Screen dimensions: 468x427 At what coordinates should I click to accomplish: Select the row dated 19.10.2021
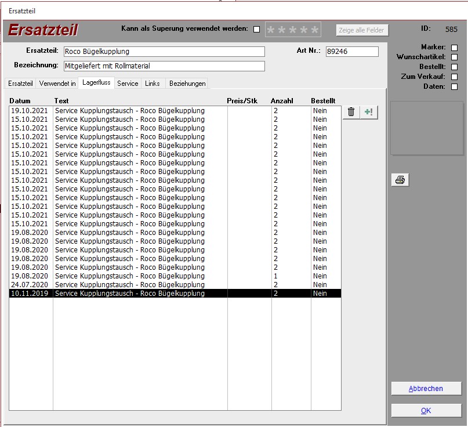(175, 111)
